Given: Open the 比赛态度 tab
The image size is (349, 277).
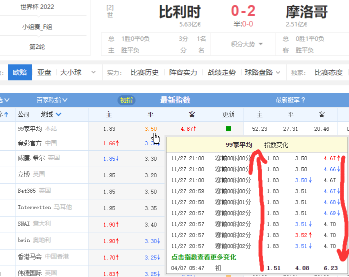Looking at the screenshot, I should [x=328, y=72].
